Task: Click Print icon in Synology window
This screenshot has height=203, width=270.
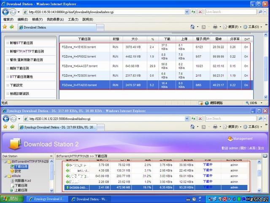Action: point(215,127)
